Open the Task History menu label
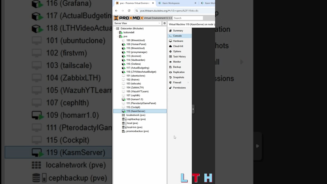327x184 pixels. [179, 56]
